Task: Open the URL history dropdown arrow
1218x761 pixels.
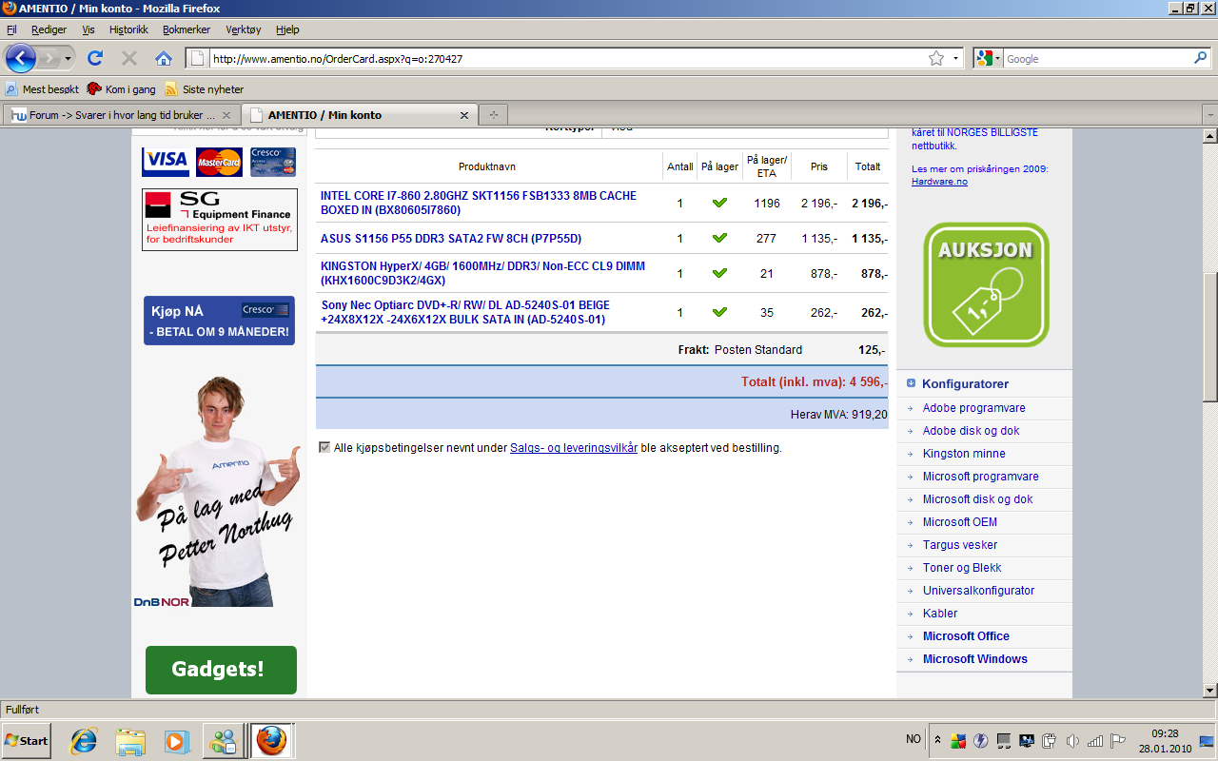Action: (955, 58)
